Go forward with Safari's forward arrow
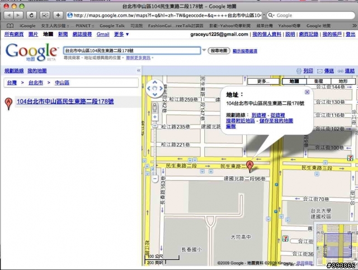358x270 pixels. click(x=18, y=15)
